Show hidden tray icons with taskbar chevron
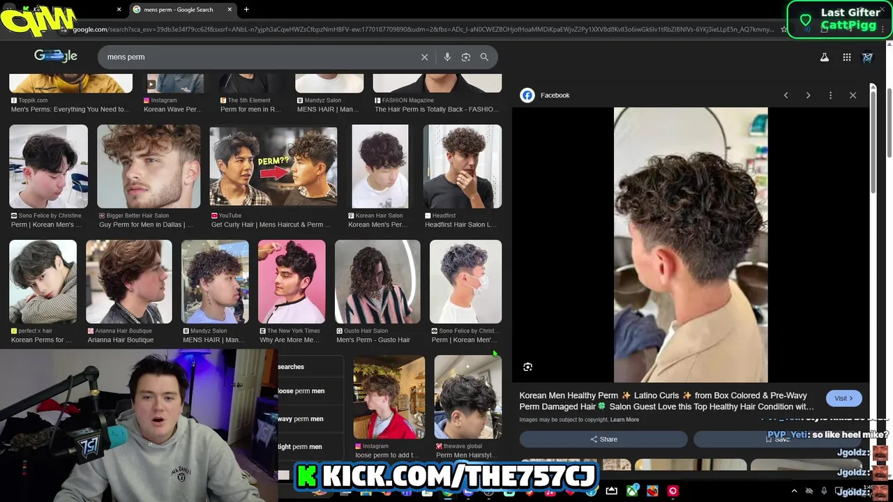 coord(794,492)
